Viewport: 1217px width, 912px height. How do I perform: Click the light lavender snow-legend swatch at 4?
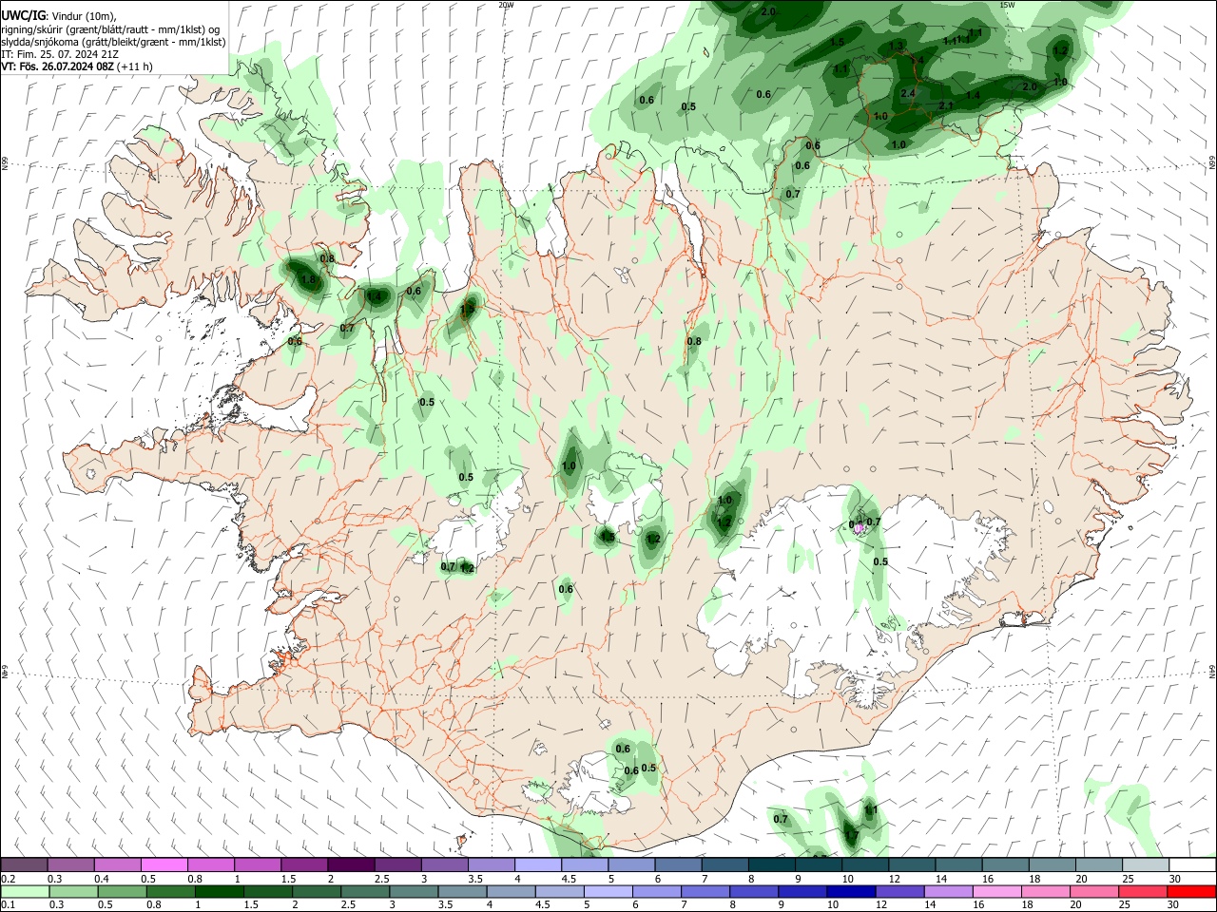tap(538, 864)
